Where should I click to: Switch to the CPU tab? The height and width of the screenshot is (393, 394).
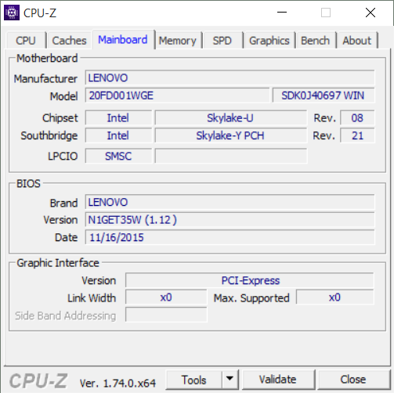pyautogui.click(x=26, y=41)
